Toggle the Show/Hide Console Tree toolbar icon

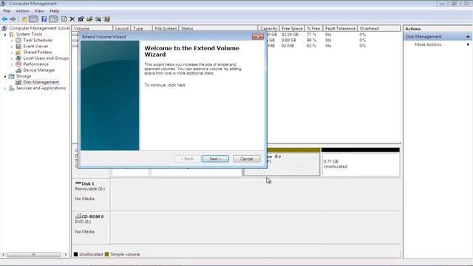[33, 19]
